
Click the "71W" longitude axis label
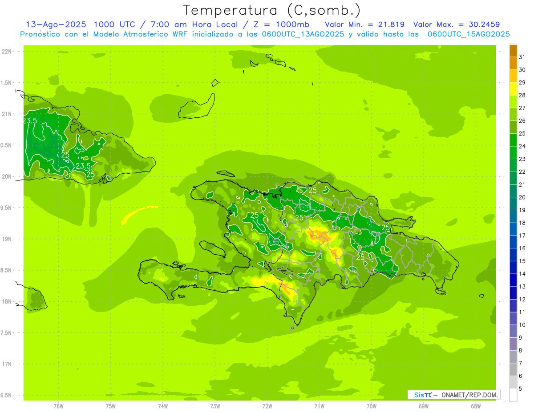tap(319, 407)
